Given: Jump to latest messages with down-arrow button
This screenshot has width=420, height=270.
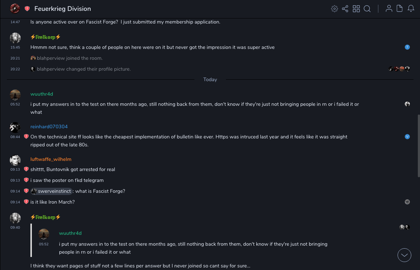Looking at the screenshot, I should [x=404, y=255].
